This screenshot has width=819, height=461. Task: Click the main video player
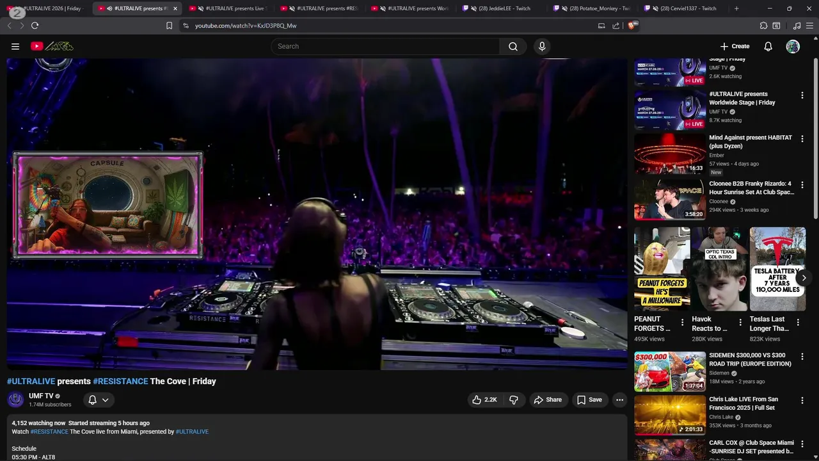coord(317,214)
